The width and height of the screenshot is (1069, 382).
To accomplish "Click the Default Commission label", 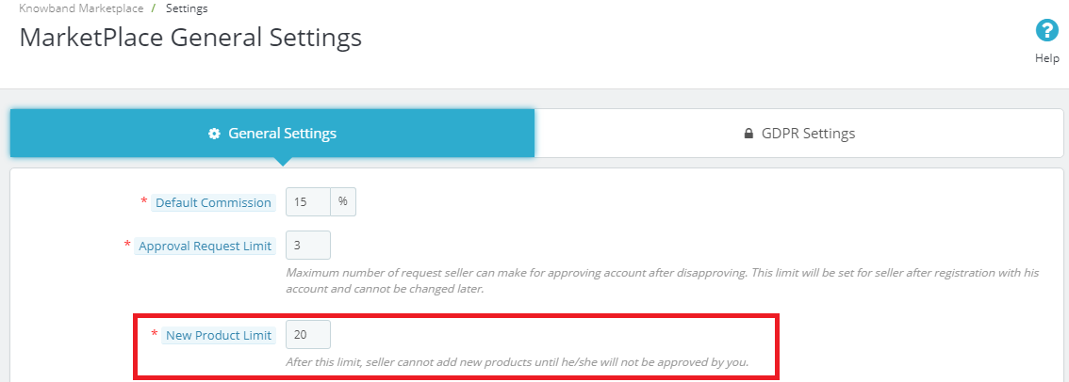I will [x=214, y=202].
